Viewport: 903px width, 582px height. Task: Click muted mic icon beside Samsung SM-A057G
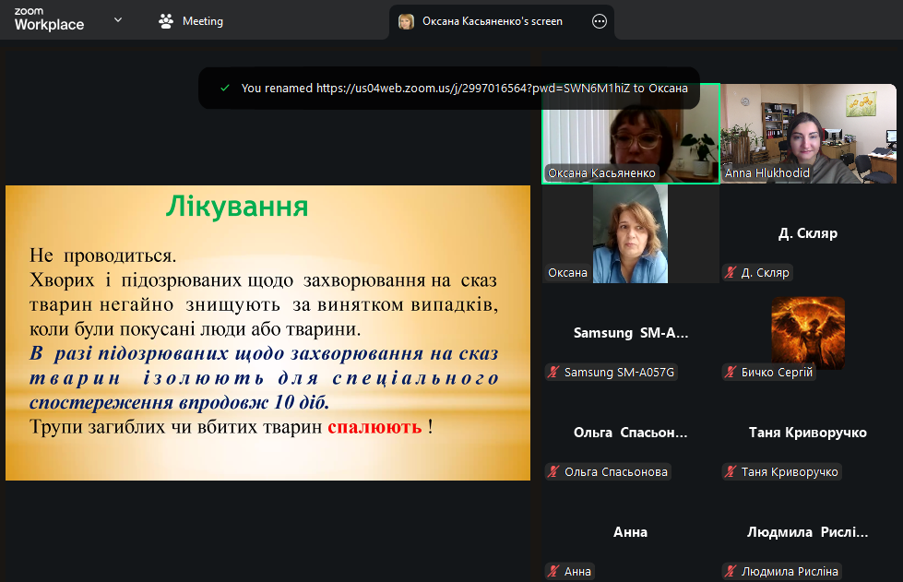click(553, 373)
